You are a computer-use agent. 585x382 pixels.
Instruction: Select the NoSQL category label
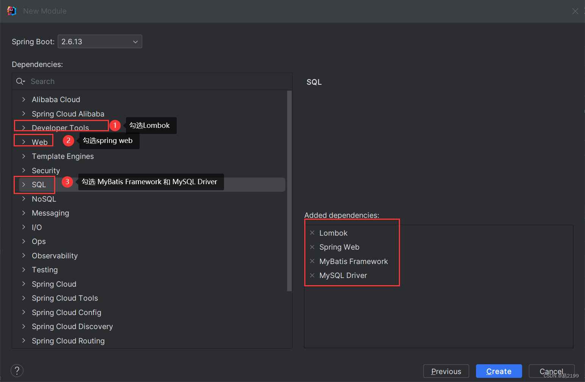(x=44, y=199)
